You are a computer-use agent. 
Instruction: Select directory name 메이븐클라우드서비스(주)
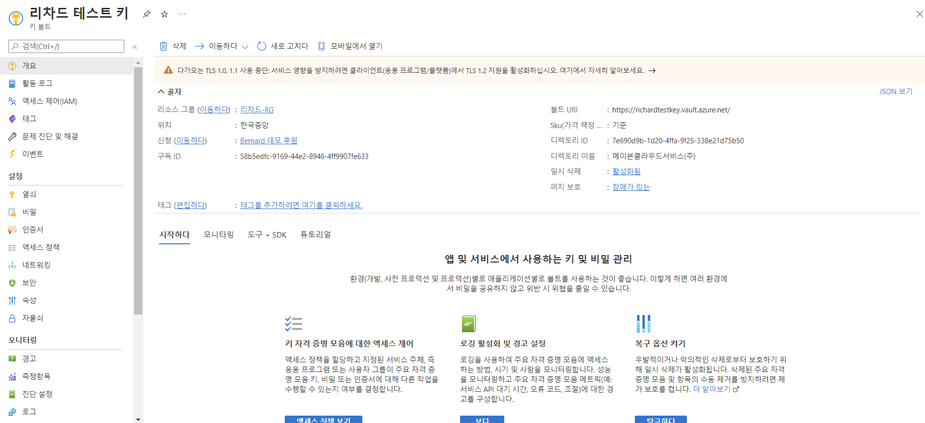(653, 156)
